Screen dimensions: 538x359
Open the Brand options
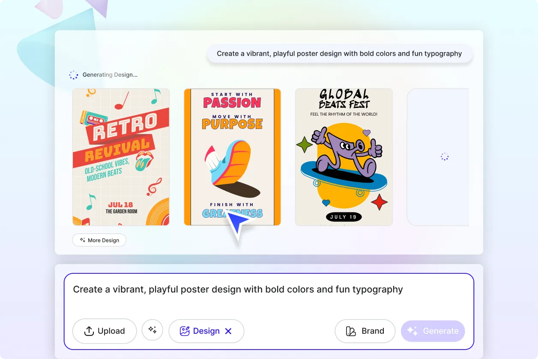tap(365, 331)
